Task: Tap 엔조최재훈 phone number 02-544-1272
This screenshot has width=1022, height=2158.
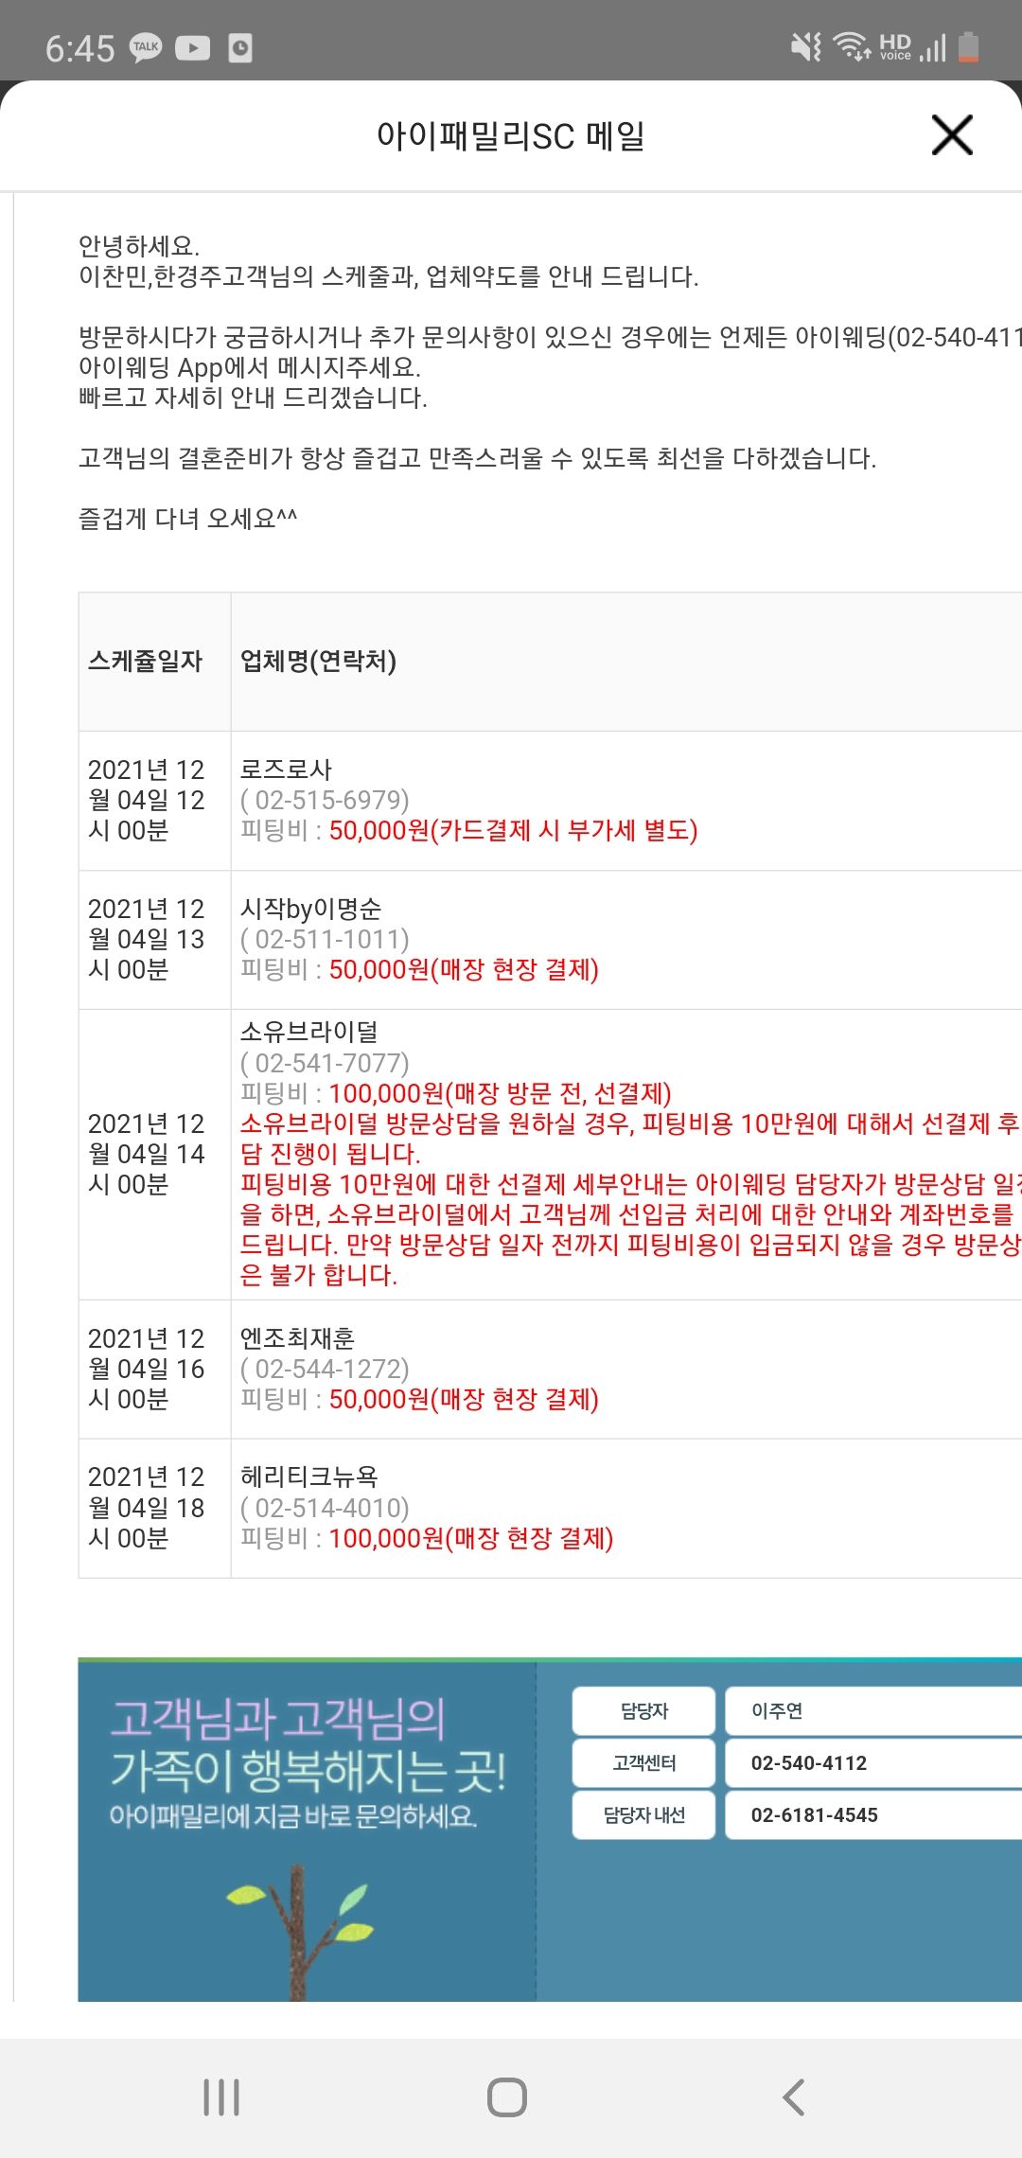Action: [325, 1370]
